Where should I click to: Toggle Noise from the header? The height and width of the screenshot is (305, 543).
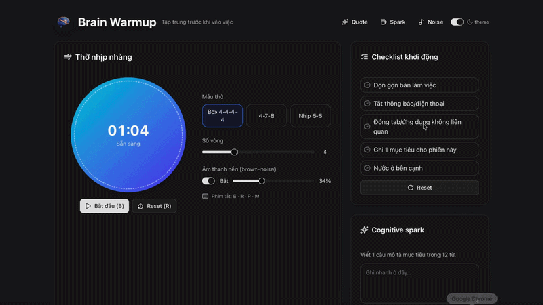pos(430,22)
